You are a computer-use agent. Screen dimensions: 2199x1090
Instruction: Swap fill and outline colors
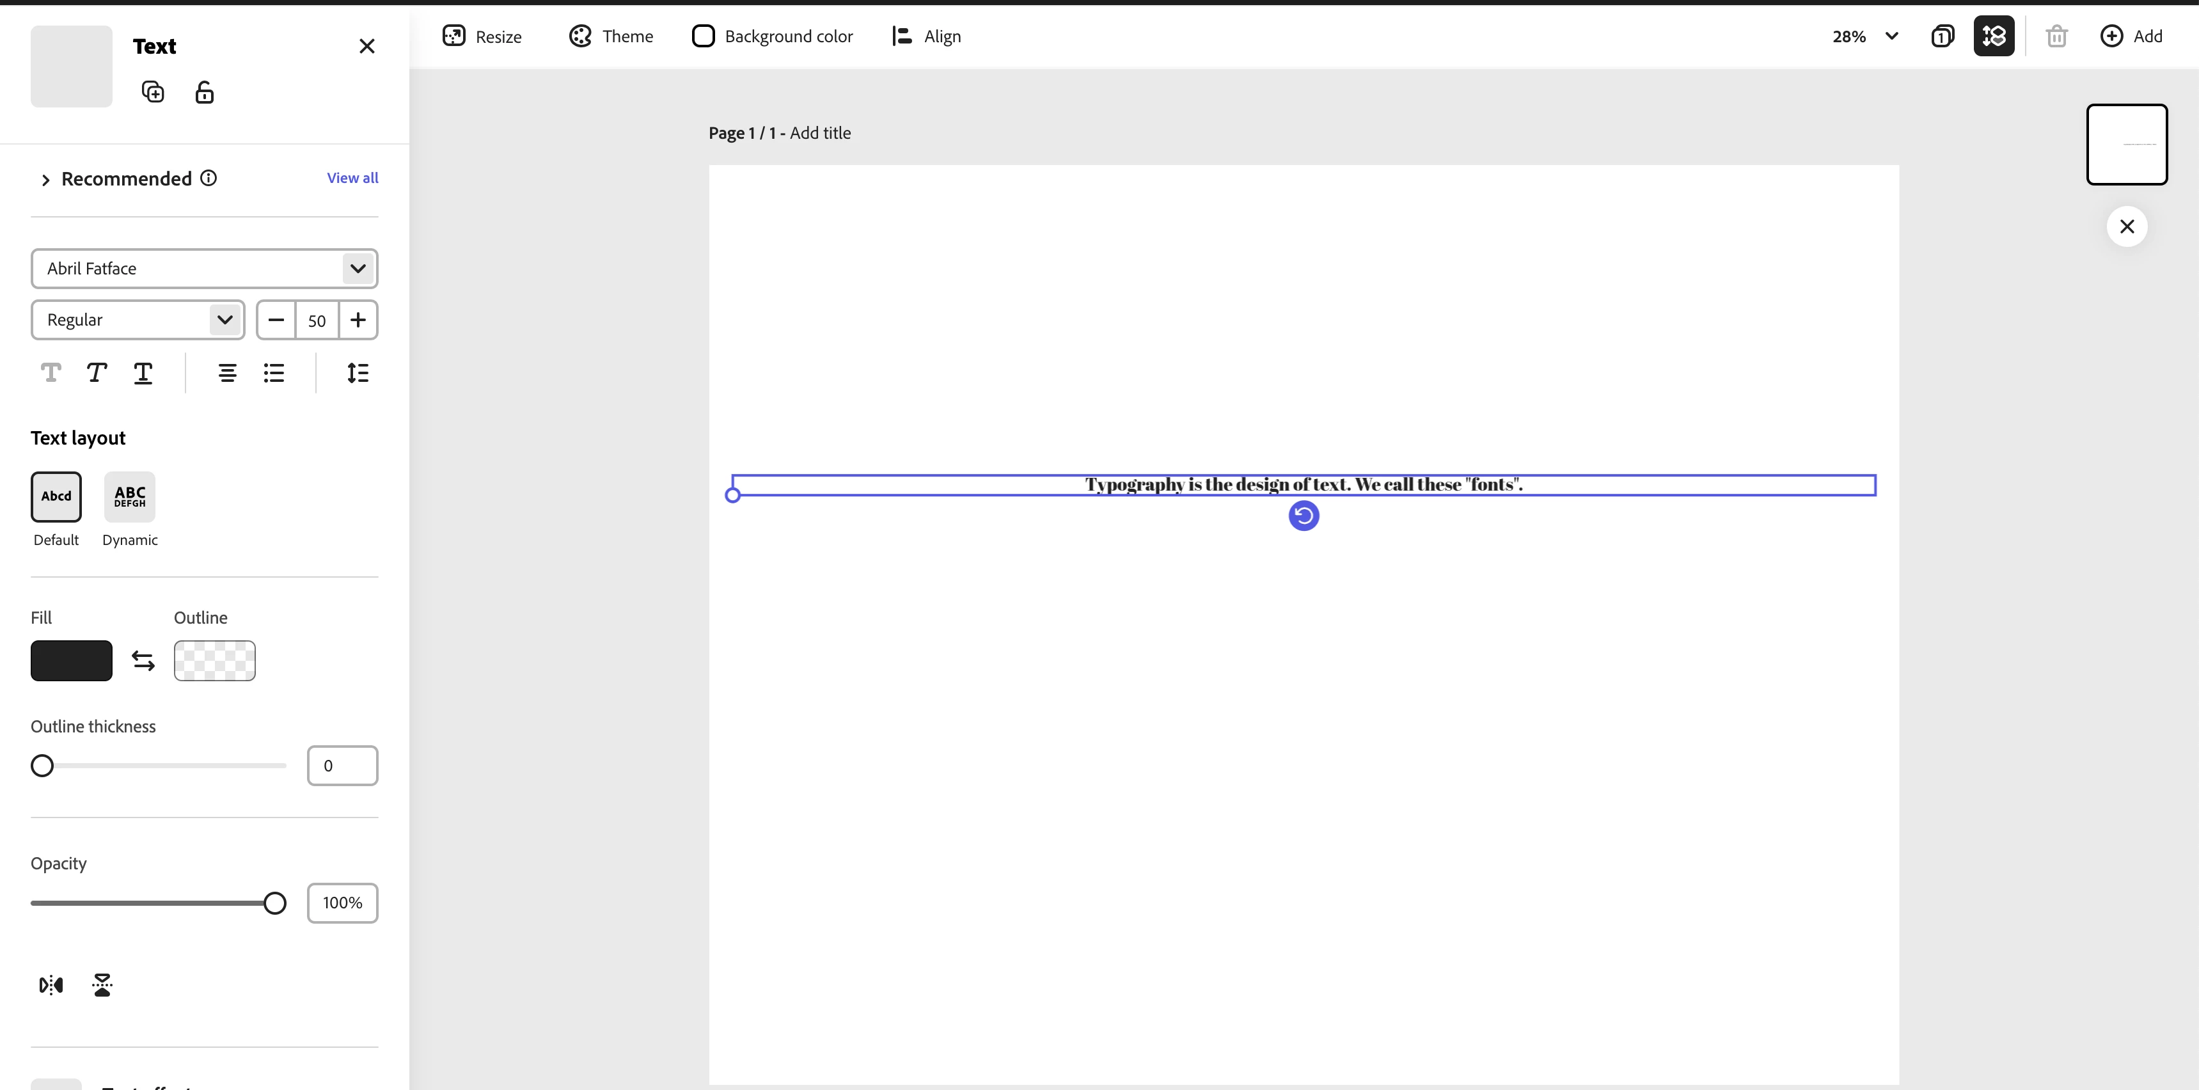(143, 661)
